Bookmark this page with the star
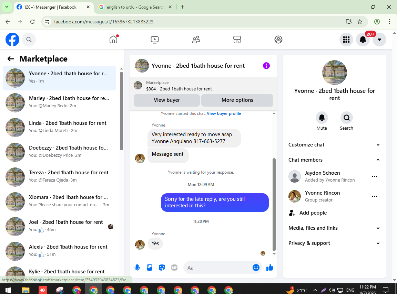Viewport: 397px width, 294px height. click(x=360, y=22)
